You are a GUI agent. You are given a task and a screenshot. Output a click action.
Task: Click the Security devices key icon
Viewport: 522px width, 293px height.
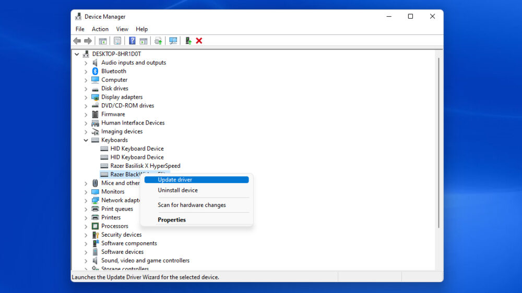[95, 235]
